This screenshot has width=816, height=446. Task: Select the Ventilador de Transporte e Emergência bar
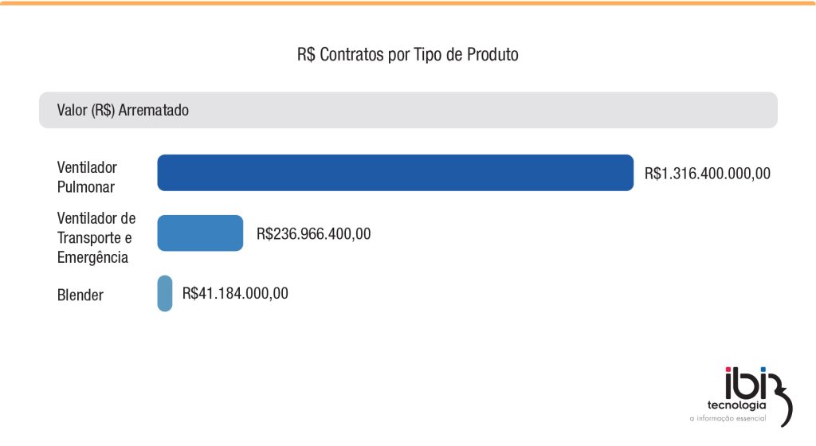200,233
